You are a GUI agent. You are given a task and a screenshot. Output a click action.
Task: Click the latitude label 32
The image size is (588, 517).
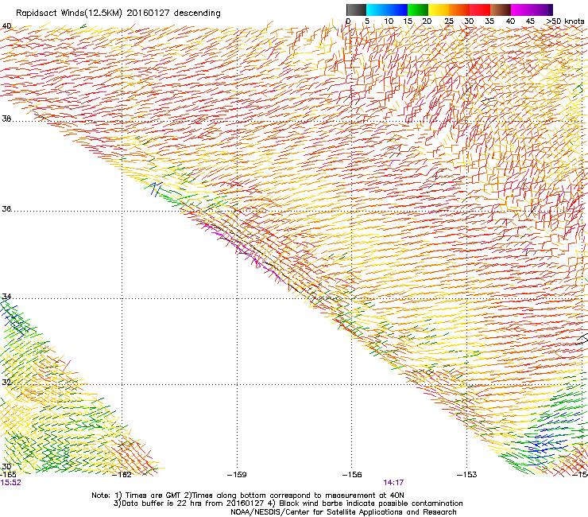coord(6,383)
